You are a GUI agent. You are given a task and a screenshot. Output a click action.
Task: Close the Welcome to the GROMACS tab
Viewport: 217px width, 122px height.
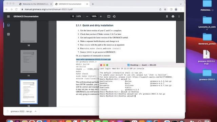(x=51, y=4)
